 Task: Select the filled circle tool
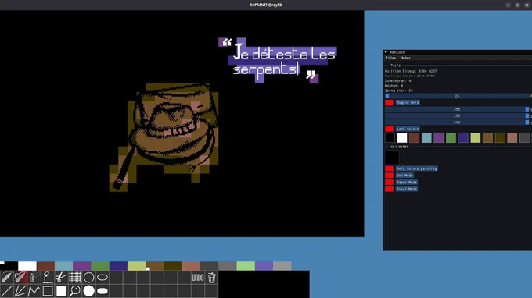pos(88,291)
